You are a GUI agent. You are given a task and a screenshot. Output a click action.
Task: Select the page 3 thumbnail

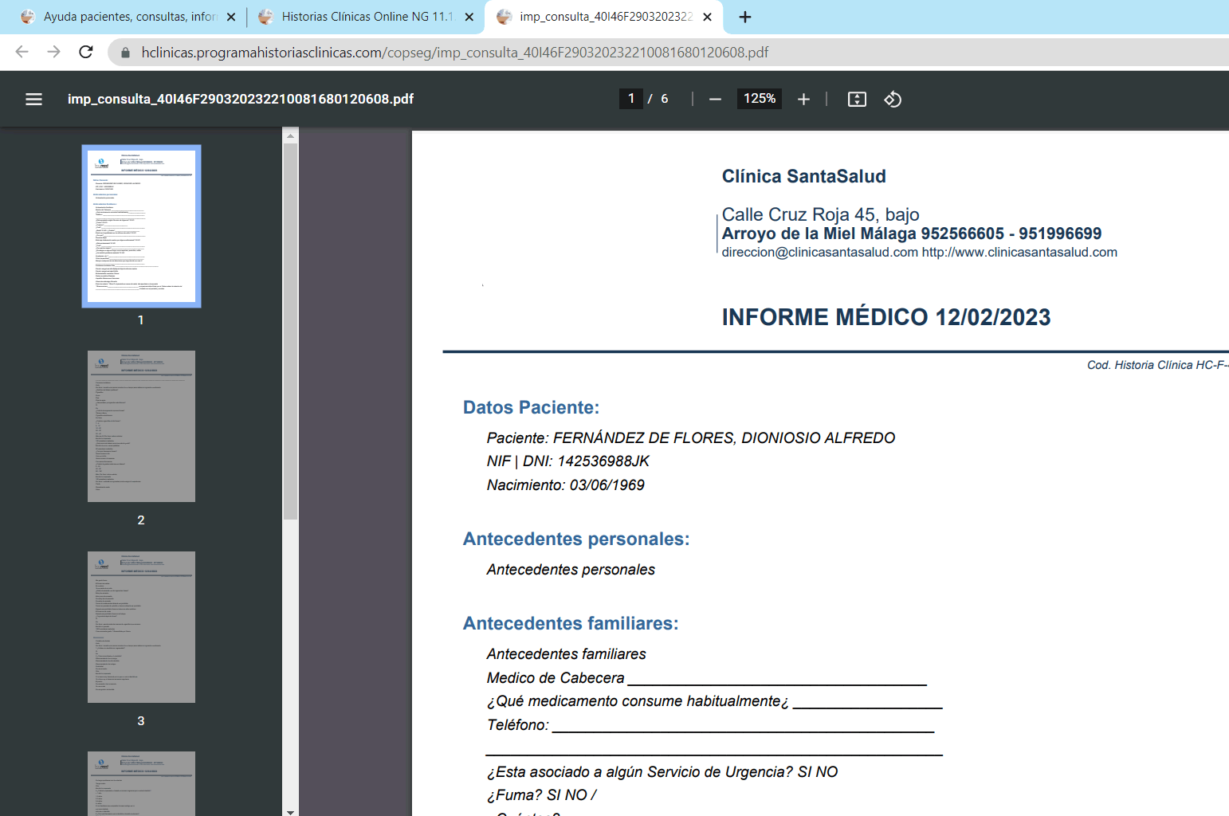pos(141,626)
